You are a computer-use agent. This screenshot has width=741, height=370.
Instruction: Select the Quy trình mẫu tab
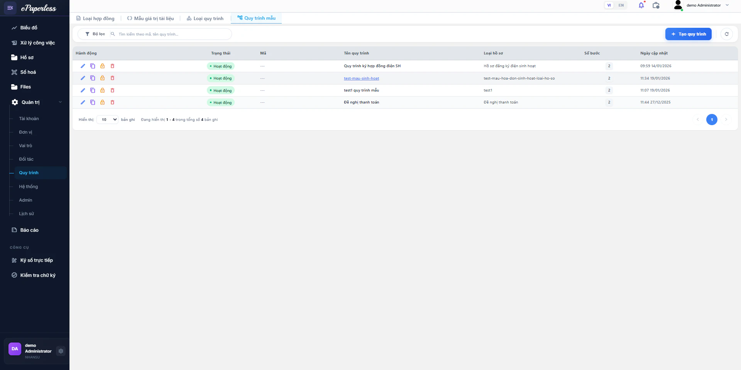point(256,18)
